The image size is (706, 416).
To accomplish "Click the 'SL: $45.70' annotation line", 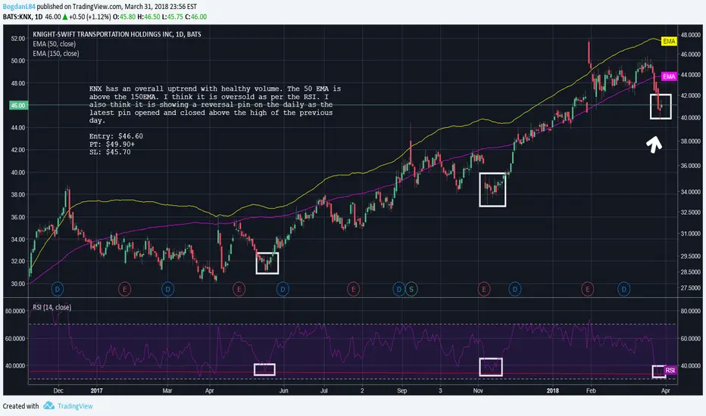I will pos(110,152).
